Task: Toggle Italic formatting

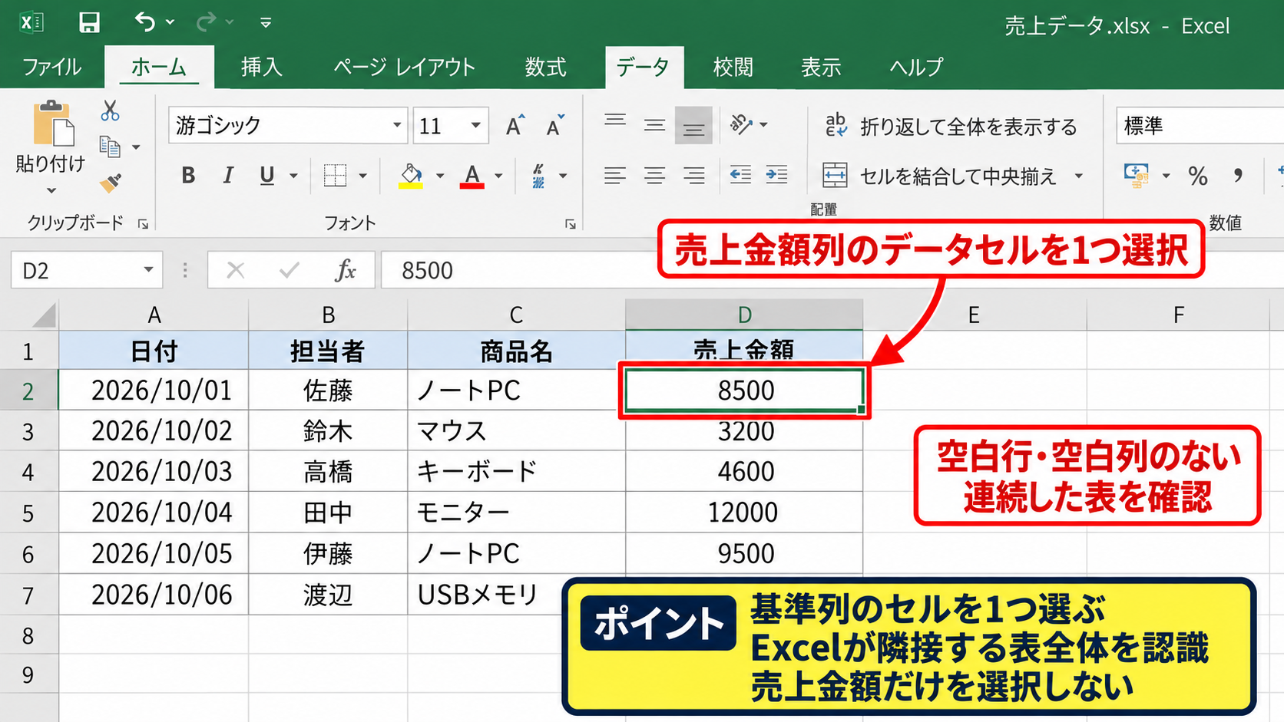Action: coord(227,176)
